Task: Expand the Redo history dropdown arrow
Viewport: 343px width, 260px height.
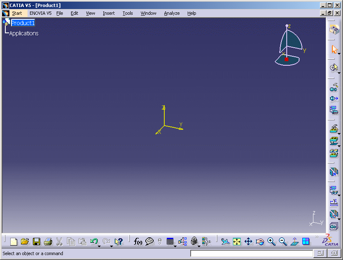Action: [x=111, y=246]
